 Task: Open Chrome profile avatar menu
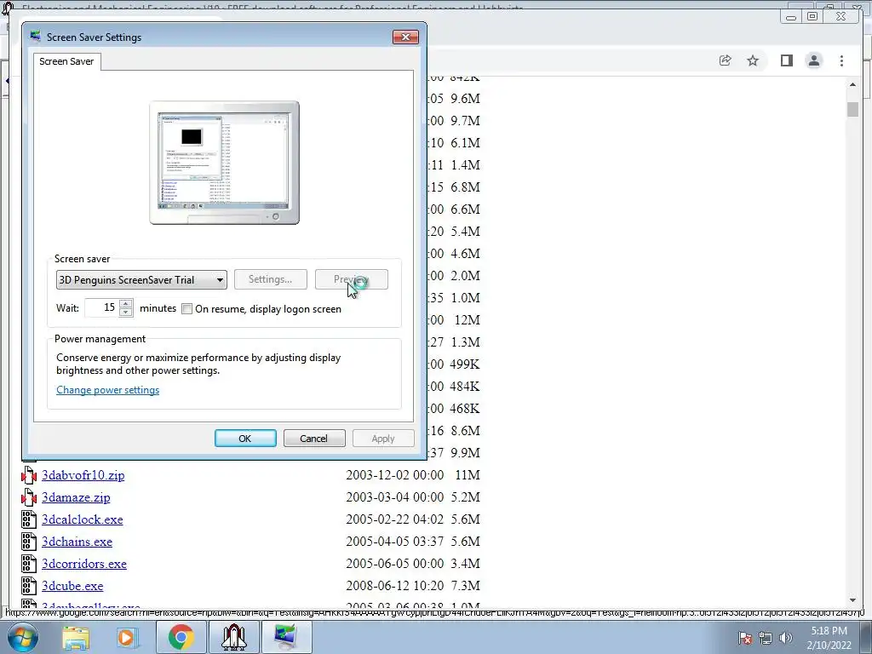pos(813,60)
